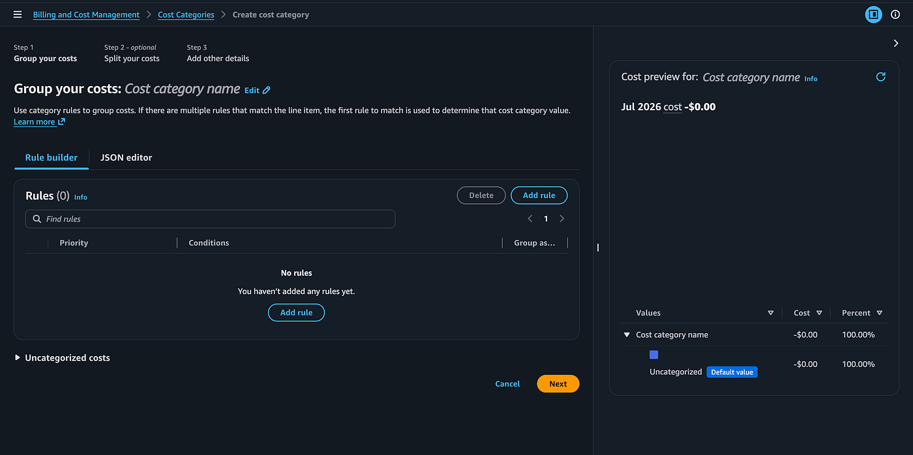This screenshot has height=455, width=913.
Task: Click into the Find rules search field
Action: (x=210, y=219)
